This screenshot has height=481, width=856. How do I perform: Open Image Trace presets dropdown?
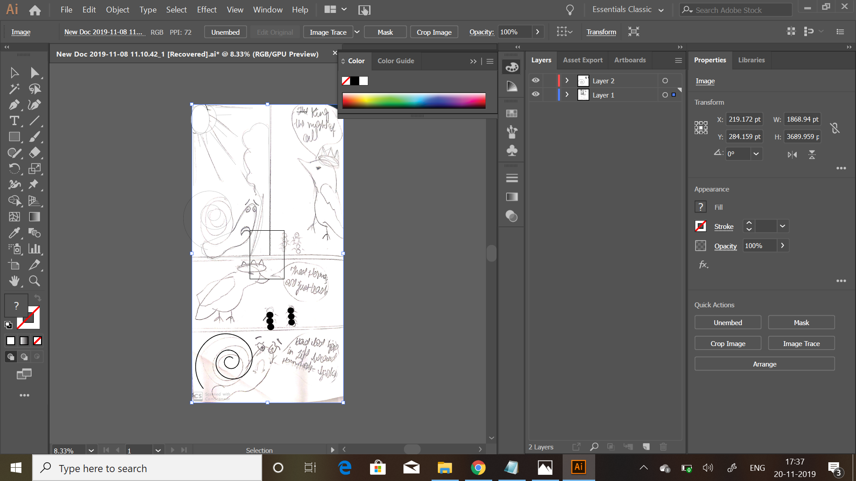point(357,32)
